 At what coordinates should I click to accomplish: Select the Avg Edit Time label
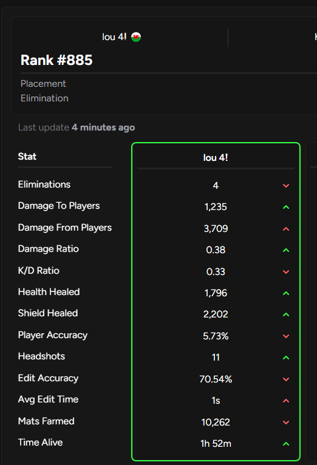pyautogui.click(x=49, y=399)
